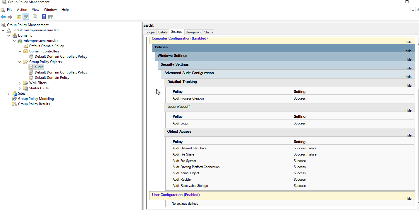Collapse the Computer Configuration (Enabled) heading
This screenshot has height=210, width=419.
(179, 39)
